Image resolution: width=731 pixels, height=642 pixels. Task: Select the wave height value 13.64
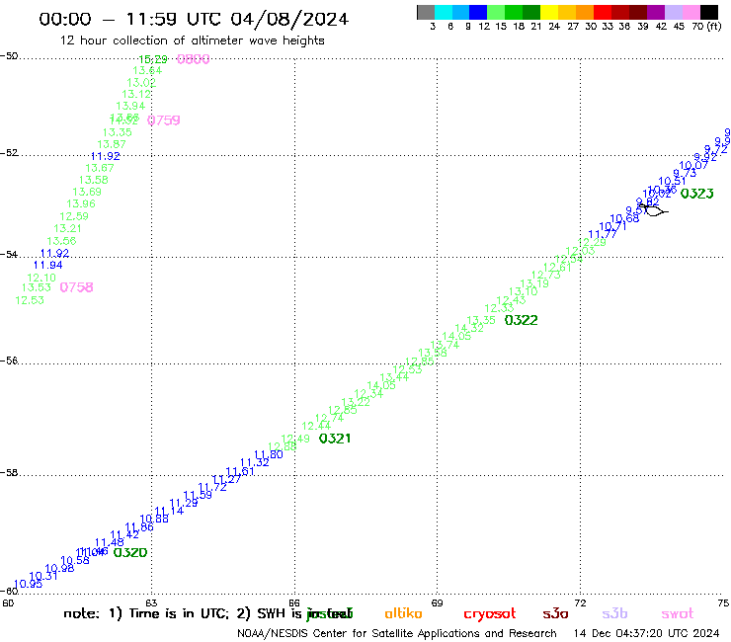pyautogui.click(x=147, y=70)
